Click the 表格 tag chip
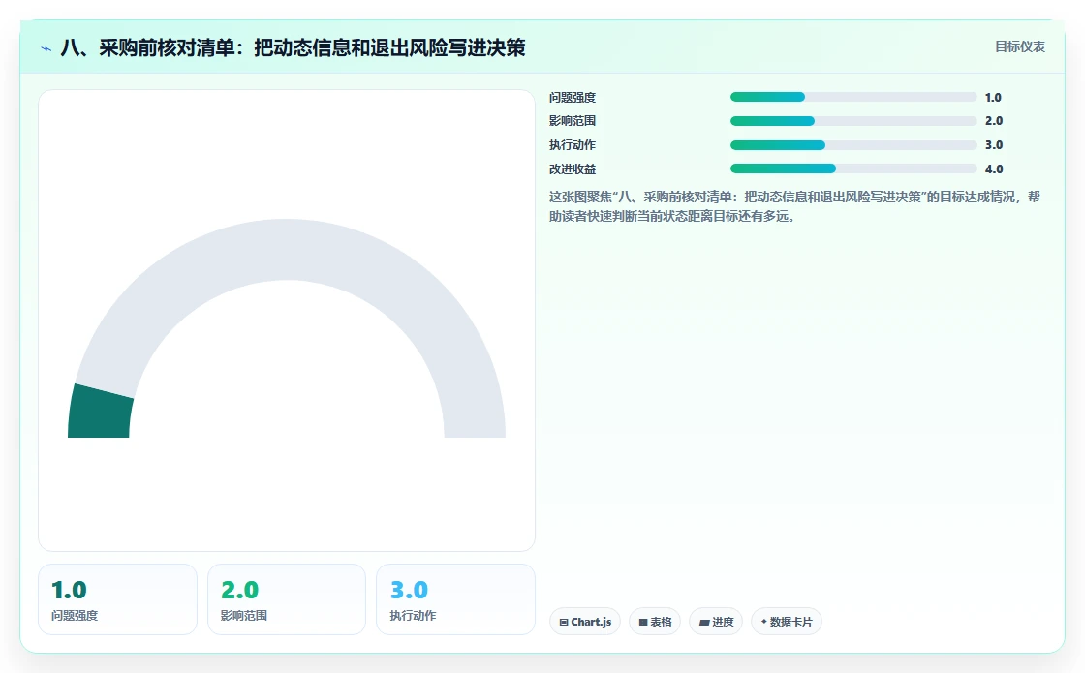This screenshot has height=673, width=1085. point(655,622)
